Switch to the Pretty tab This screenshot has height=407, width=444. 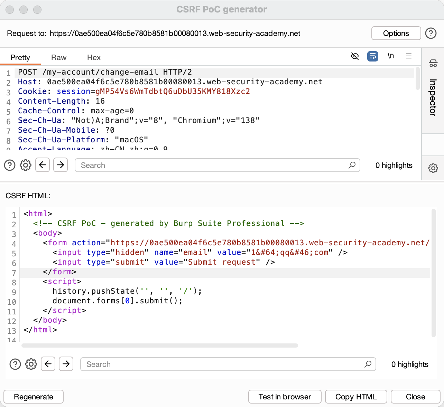coord(20,57)
